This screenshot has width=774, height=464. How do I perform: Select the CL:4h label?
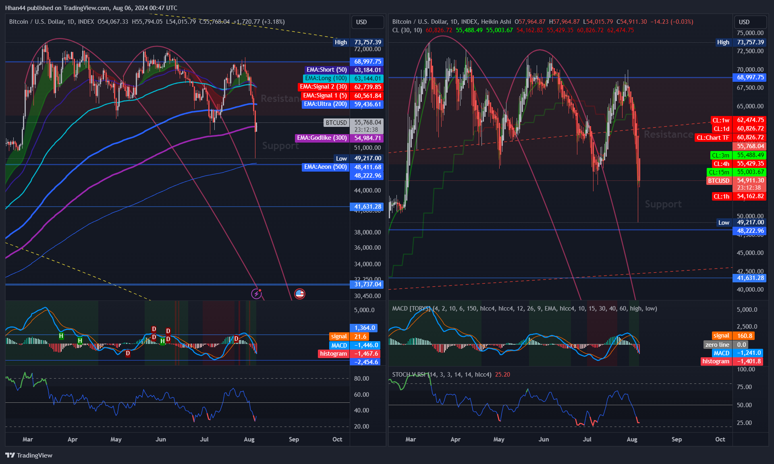click(x=721, y=164)
